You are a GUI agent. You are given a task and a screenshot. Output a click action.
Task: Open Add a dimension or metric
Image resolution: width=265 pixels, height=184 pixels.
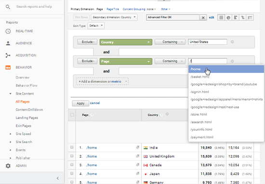point(102,81)
